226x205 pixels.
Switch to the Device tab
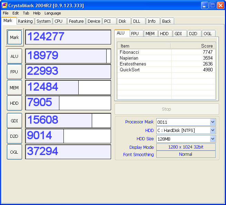pos(94,21)
